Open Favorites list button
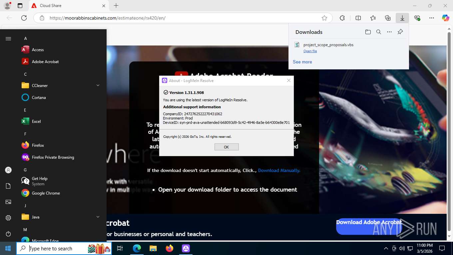The width and height of the screenshot is (453, 255). 373,18
